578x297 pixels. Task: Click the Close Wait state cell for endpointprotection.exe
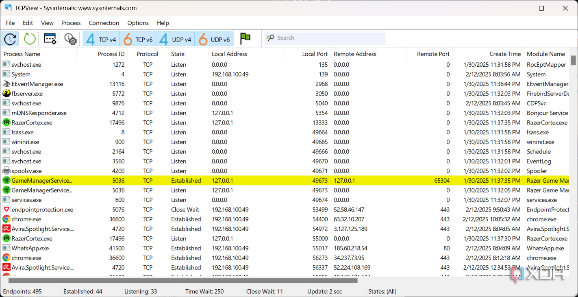point(185,210)
